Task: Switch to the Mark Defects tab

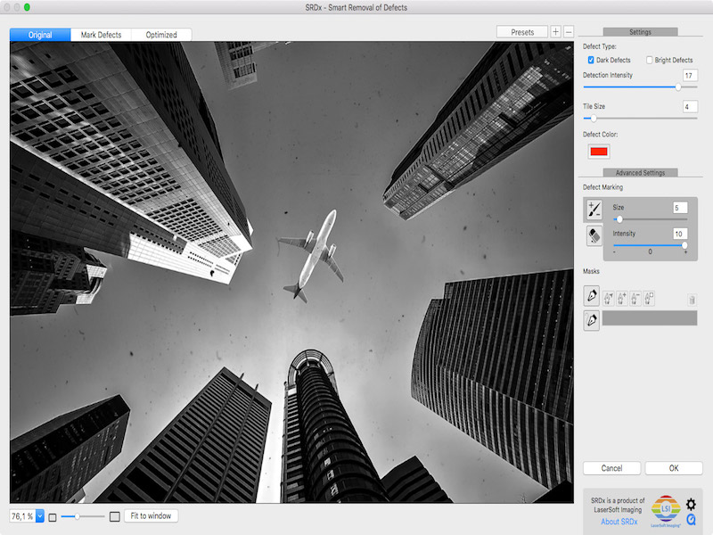Action: [101, 35]
